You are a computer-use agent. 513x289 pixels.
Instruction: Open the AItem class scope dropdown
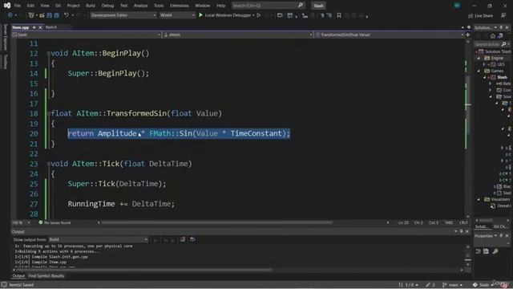coord(237,35)
